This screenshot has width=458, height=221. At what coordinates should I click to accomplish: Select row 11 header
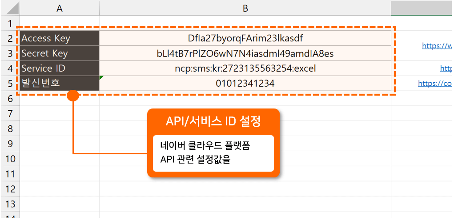click(x=10, y=174)
